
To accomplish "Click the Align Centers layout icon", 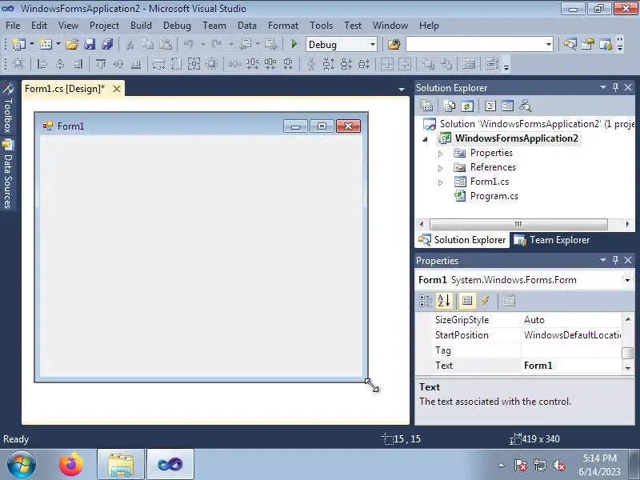I will click(60, 64).
